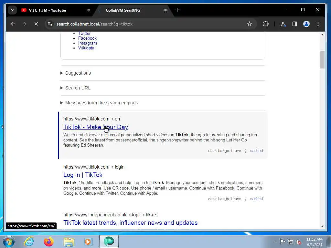
Task: Open TikTok - Make Your Day result
Action: click(x=96, y=127)
